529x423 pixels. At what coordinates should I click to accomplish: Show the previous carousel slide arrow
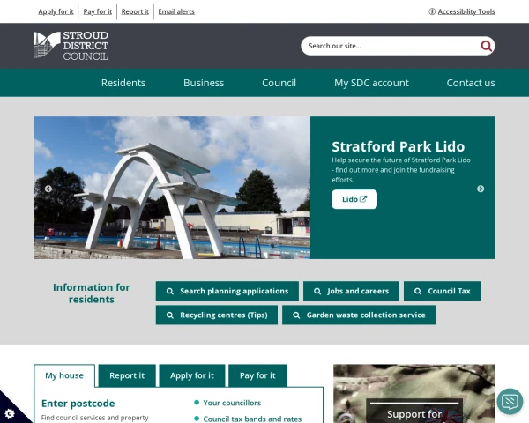pyautogui.click(x=48, y=189)
